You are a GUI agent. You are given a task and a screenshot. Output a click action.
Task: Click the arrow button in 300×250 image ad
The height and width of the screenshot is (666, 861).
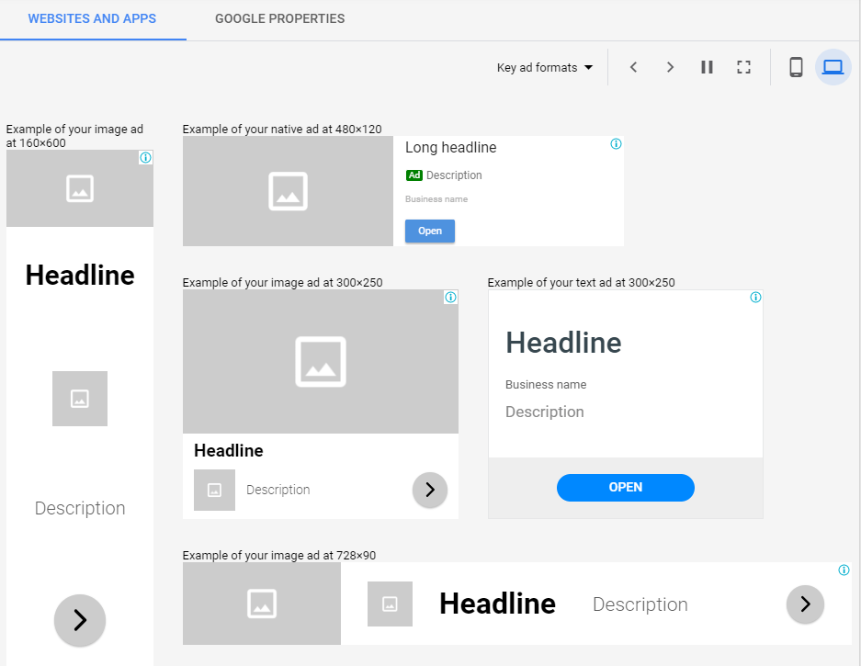[x=430, y=490]
